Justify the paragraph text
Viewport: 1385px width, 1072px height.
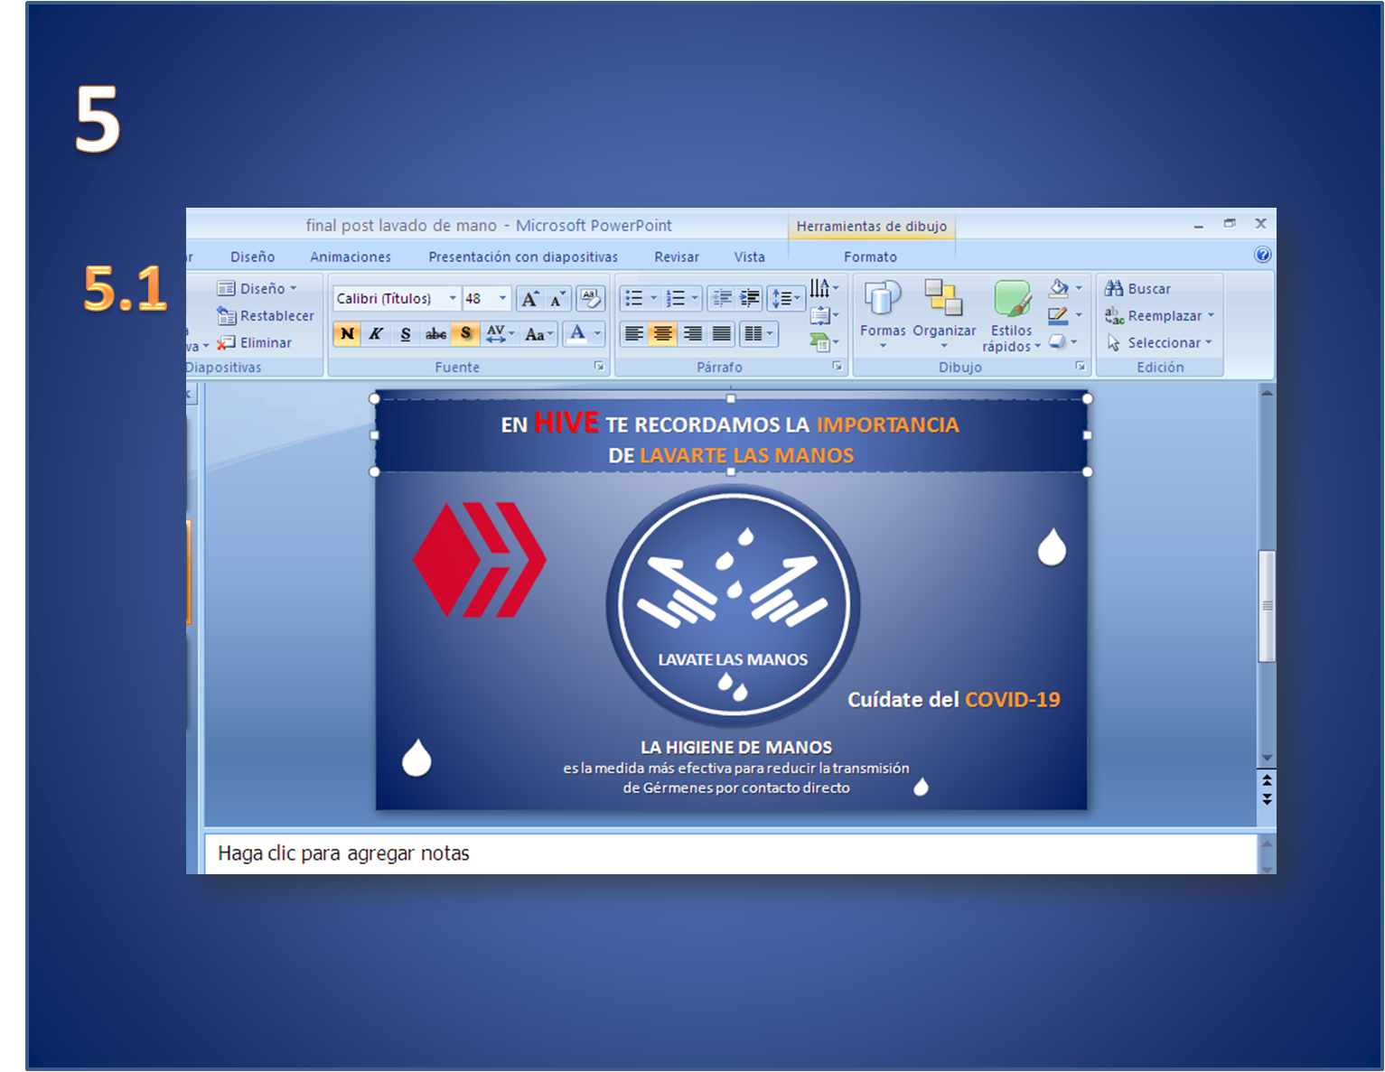pyautogui.click(x=721, y=334)
